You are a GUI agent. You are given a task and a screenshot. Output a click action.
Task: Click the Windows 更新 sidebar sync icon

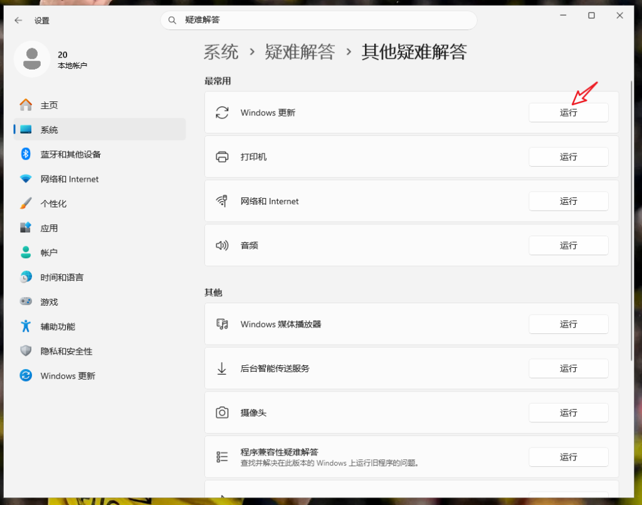(x=26, y=375)
